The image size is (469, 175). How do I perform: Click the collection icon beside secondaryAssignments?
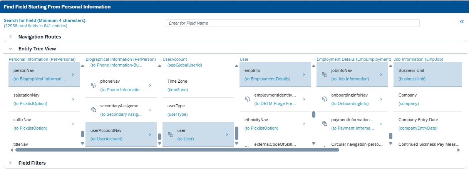pos(93,110)
